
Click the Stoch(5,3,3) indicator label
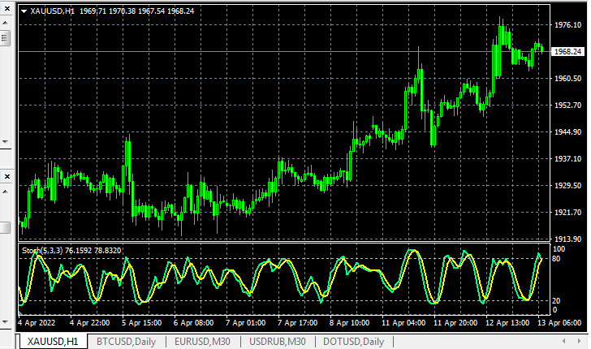(42, 251)
